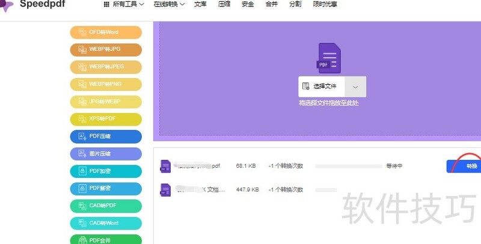
Task: Go to the 压缩 page
Action: [224, 4]
